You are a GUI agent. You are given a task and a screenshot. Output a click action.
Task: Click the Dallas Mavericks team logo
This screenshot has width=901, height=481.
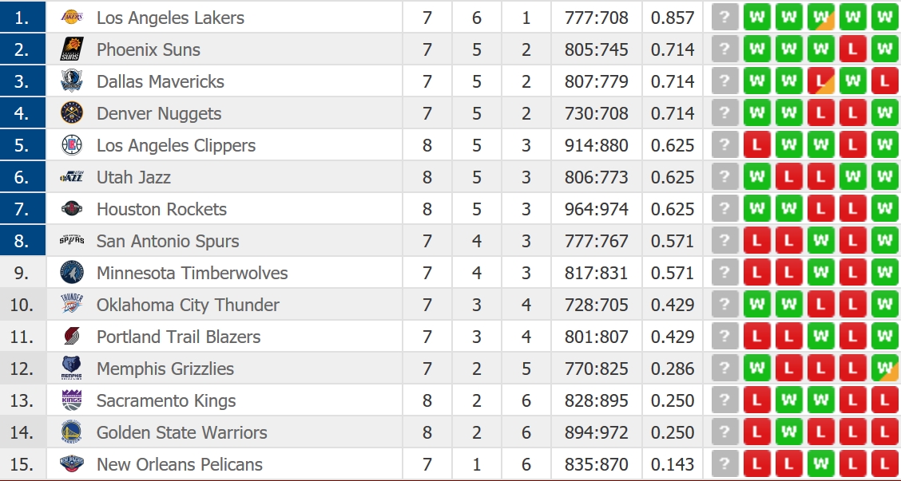71,81
